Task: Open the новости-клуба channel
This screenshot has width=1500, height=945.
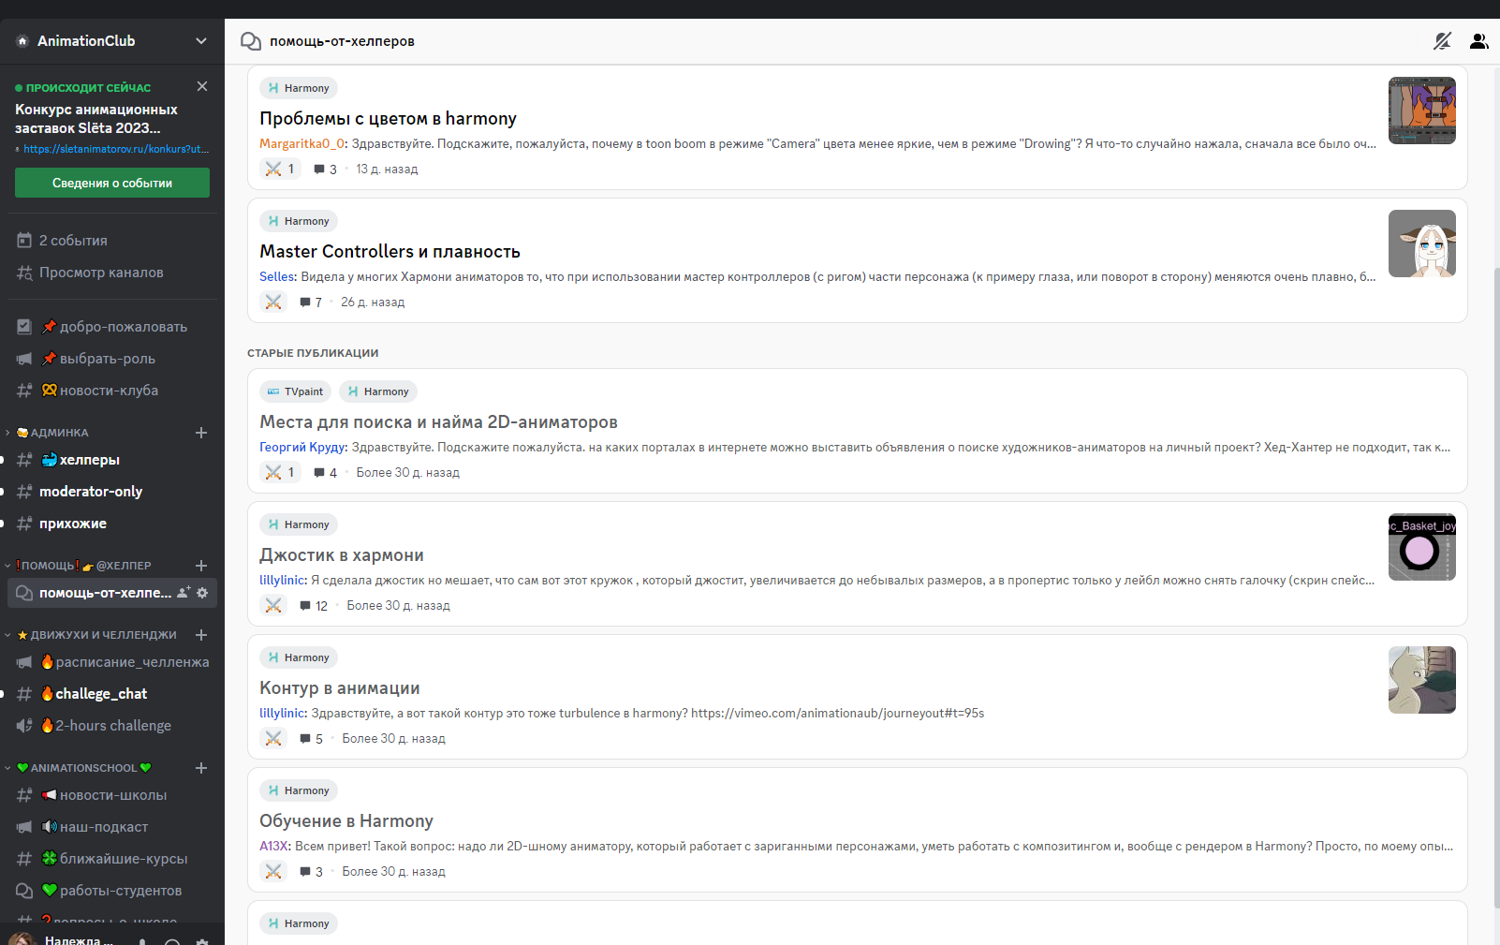Action: 112,391
